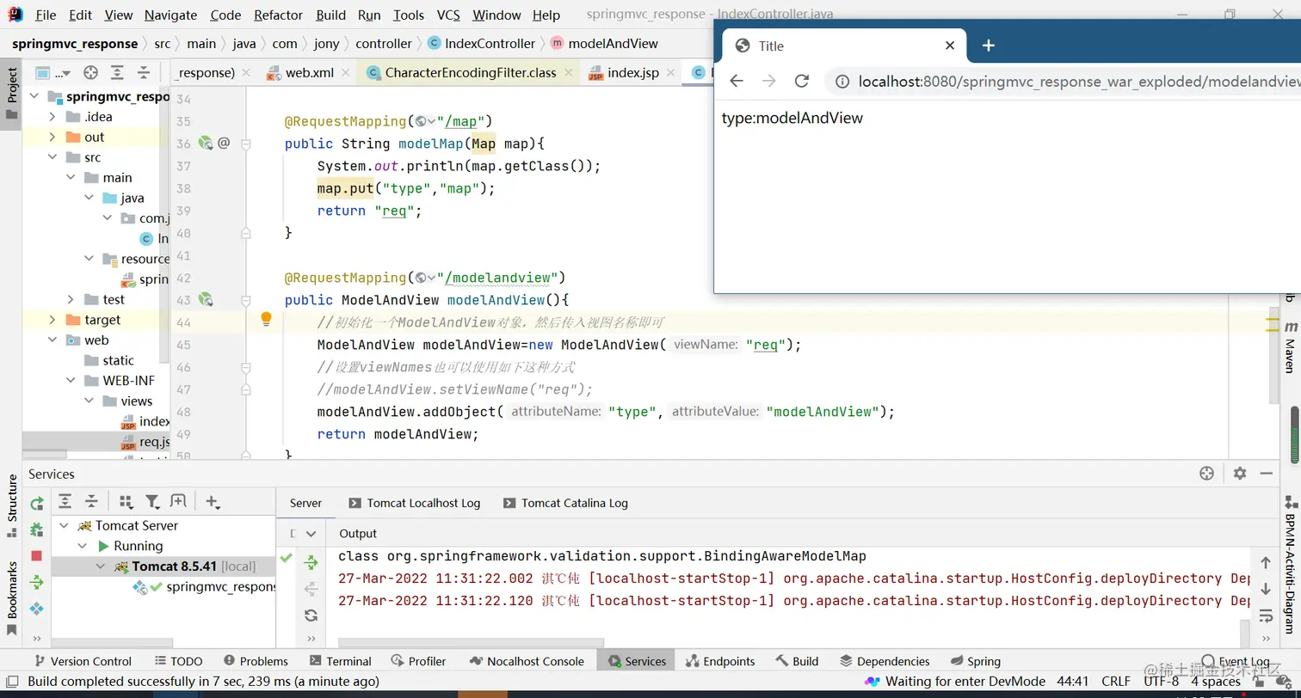Toggle the Bookmarks tool window
This screenshot has width=1301, height=698.
[12, 589]
